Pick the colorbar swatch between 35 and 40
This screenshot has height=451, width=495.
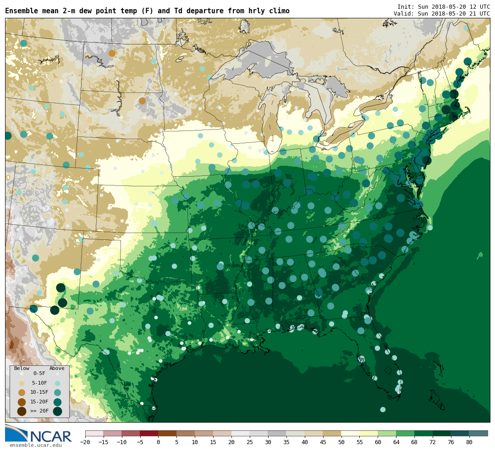click(x=296, y=433)
